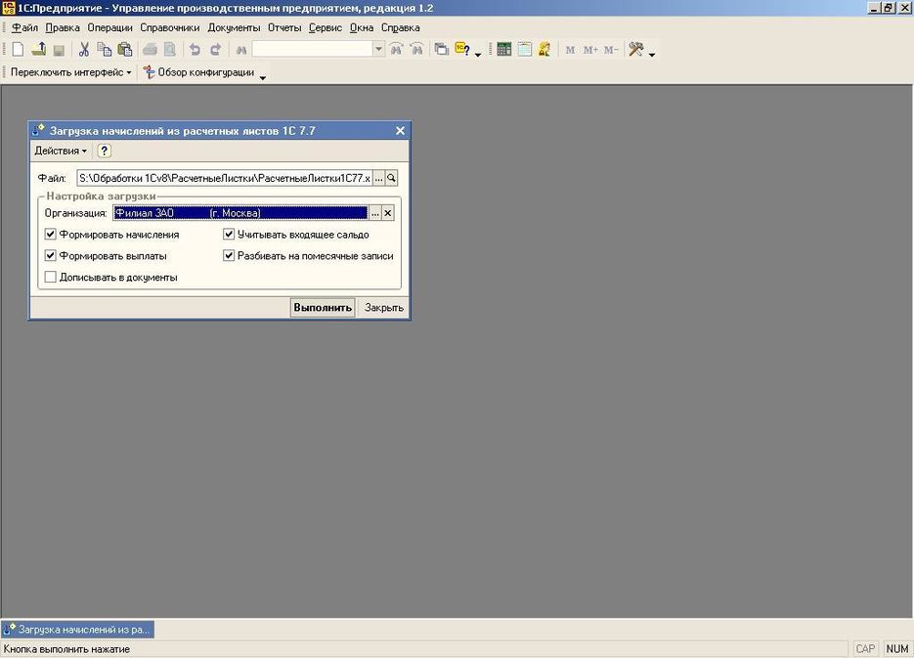This screenshot has width=914, height=658.
Task: Expand the Действия dropdown menu
Action: pyautogui.click(x=60, y=151)
